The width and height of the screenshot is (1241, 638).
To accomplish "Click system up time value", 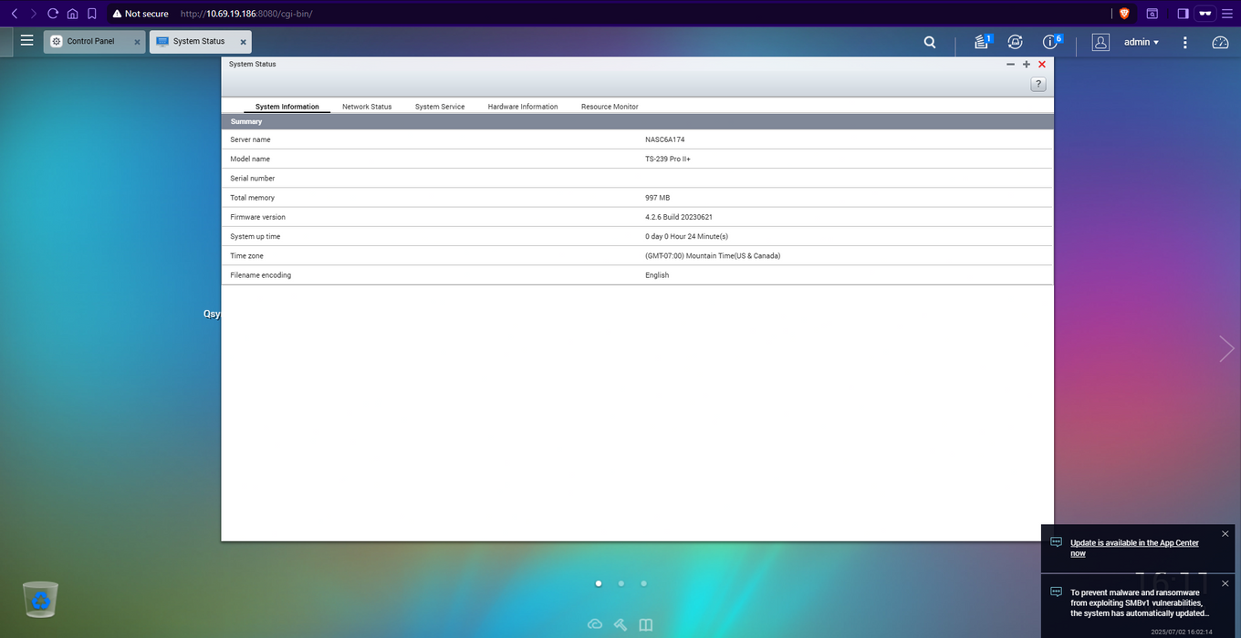I will click(686, 236).
